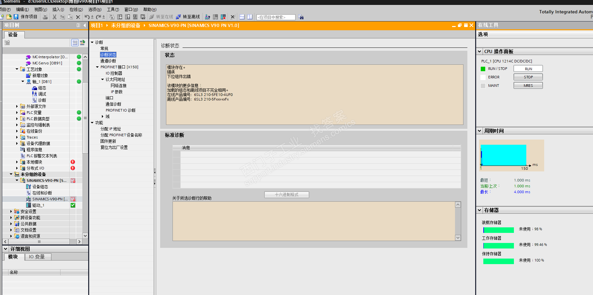Collapse the 诊断 section in the navigation tree
593x295 pixels.
click(92, 42)
